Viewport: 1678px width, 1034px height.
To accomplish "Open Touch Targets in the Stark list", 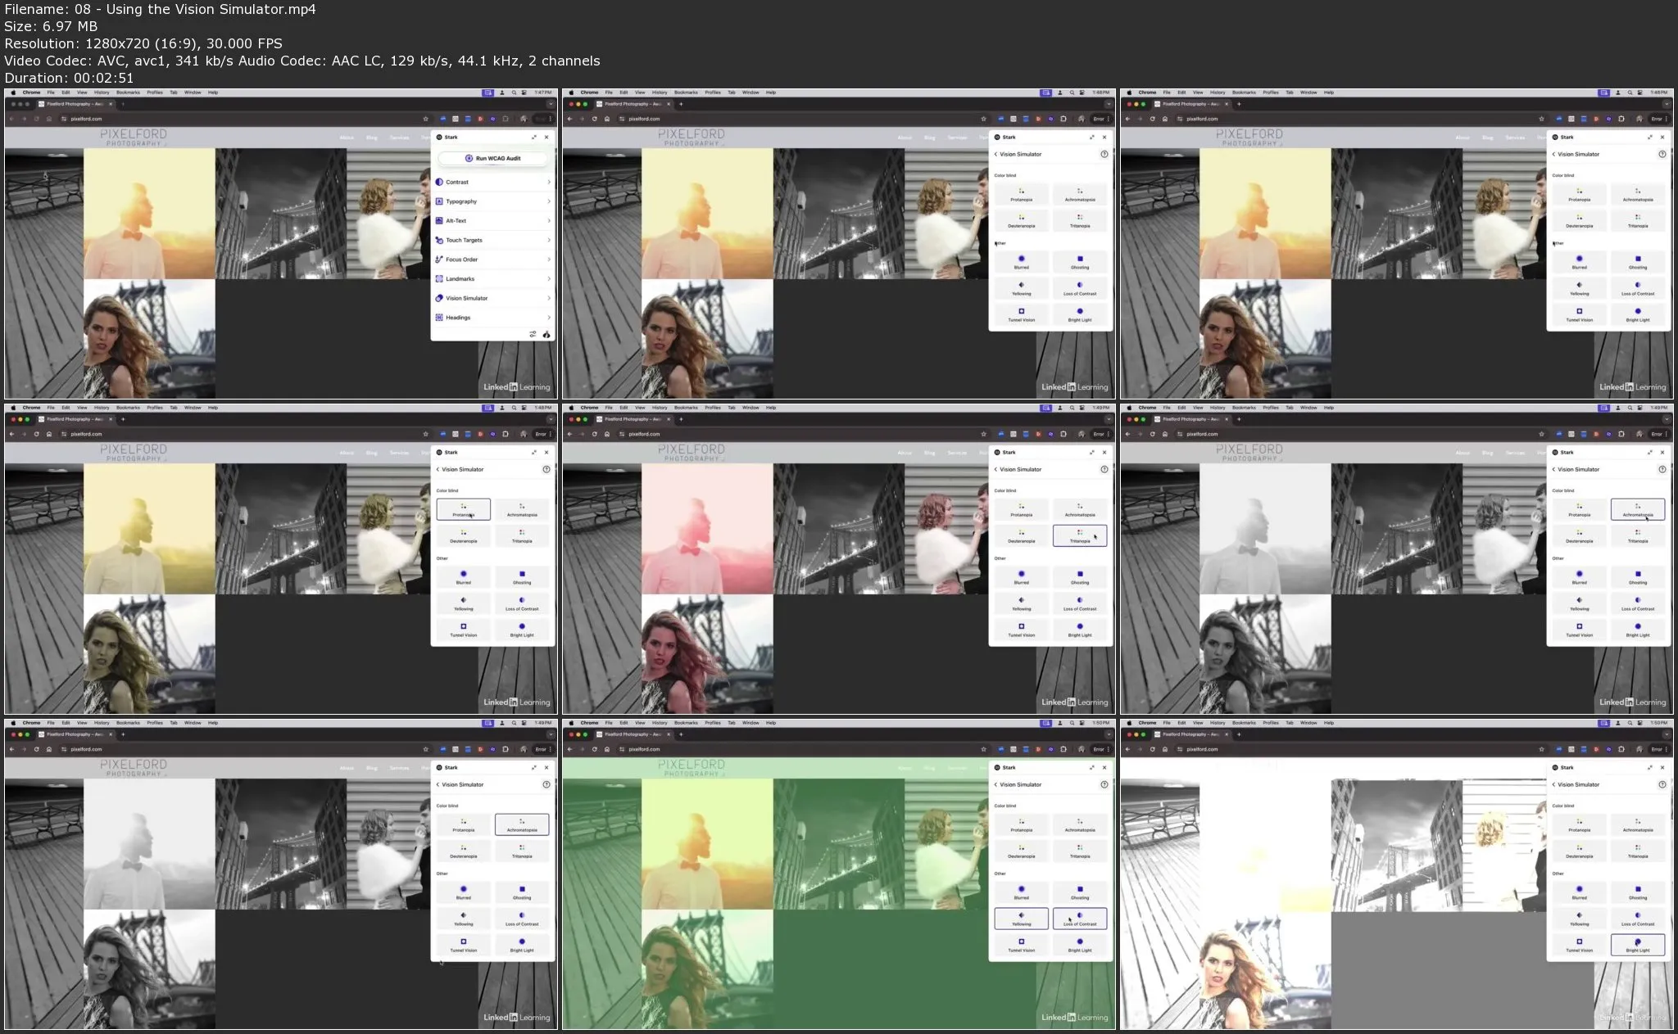I will [464, 241].
